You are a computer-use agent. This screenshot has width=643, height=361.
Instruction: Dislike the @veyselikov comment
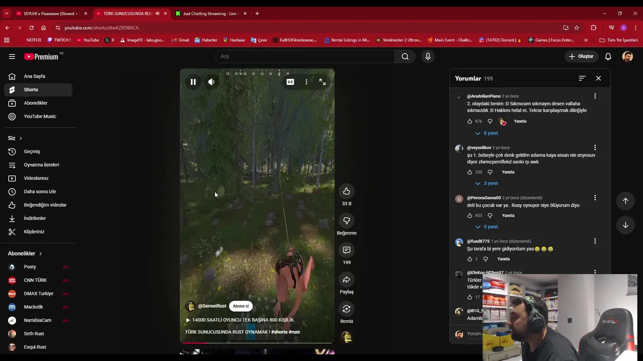point(490,172)
